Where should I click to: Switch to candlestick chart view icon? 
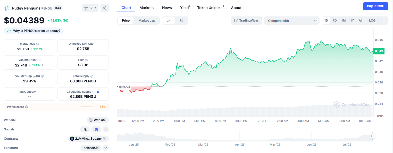tap(181, 21)
